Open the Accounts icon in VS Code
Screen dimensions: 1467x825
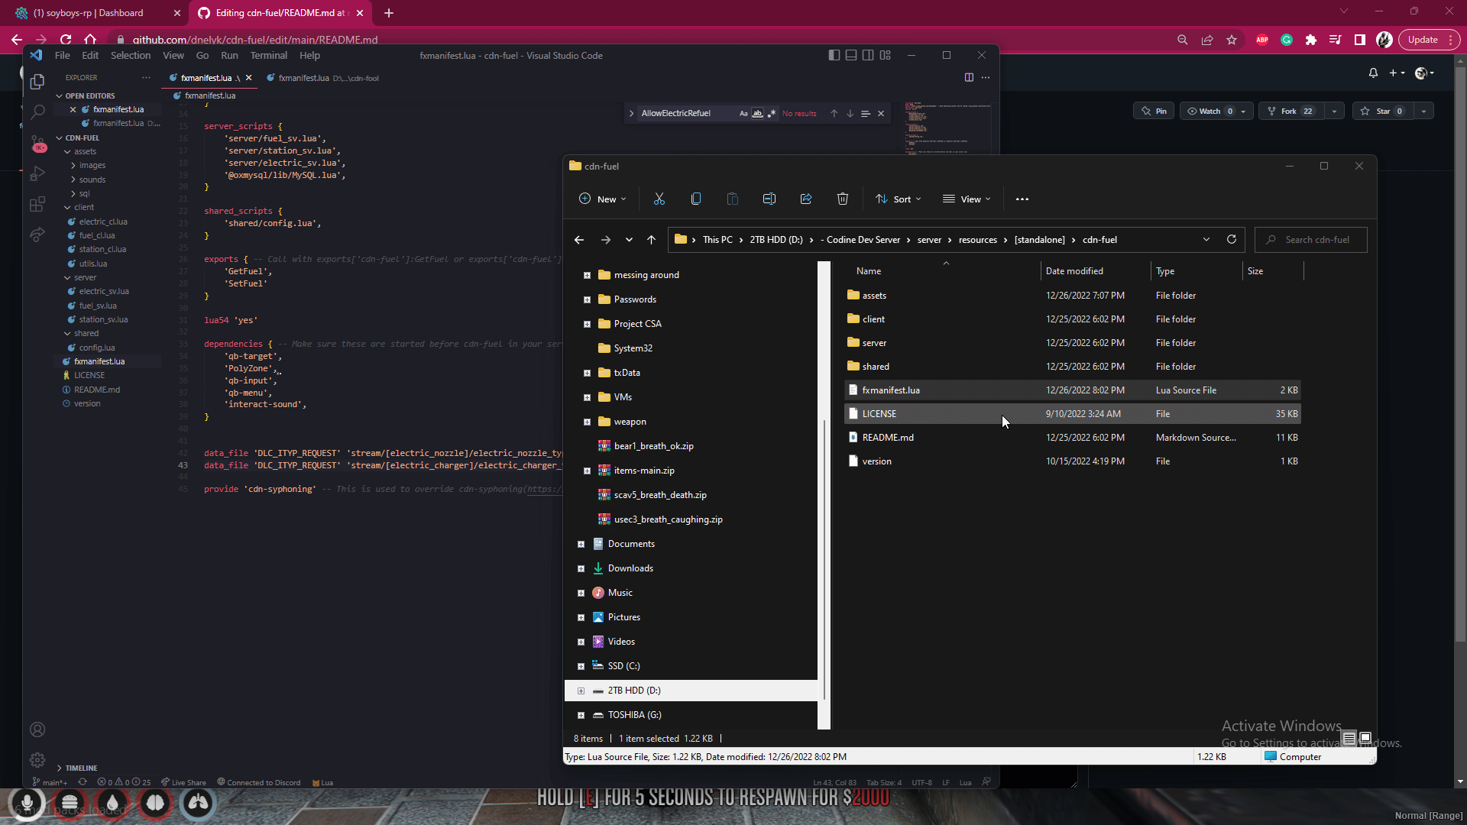tap(37, 730)
